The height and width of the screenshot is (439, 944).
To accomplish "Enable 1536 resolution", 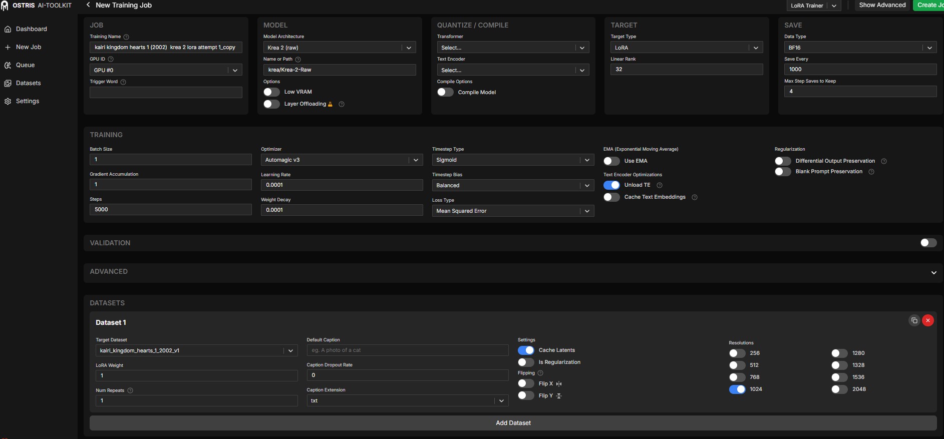I will tap(839, 377).
